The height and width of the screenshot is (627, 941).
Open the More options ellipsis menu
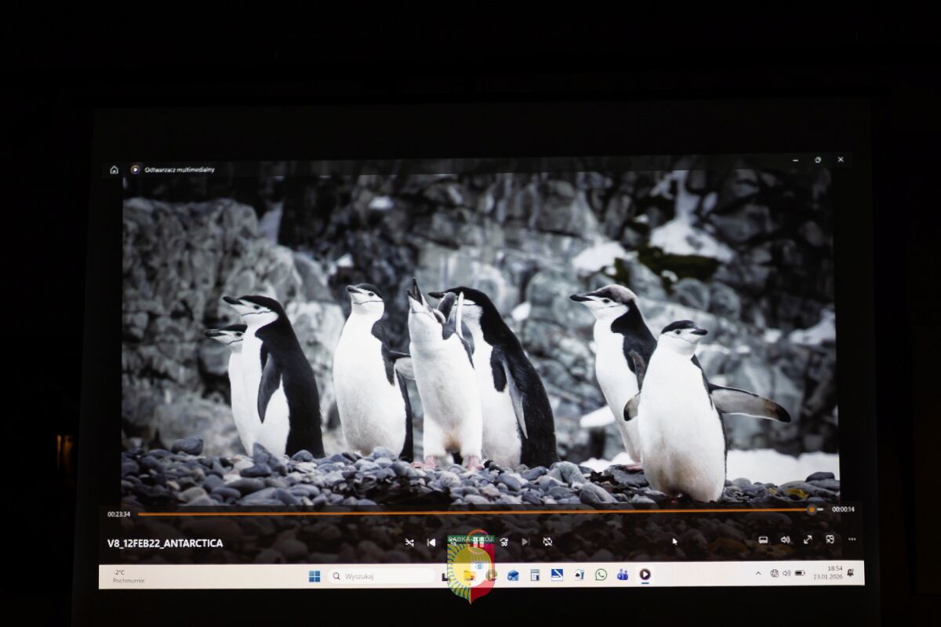click(852, 540)
